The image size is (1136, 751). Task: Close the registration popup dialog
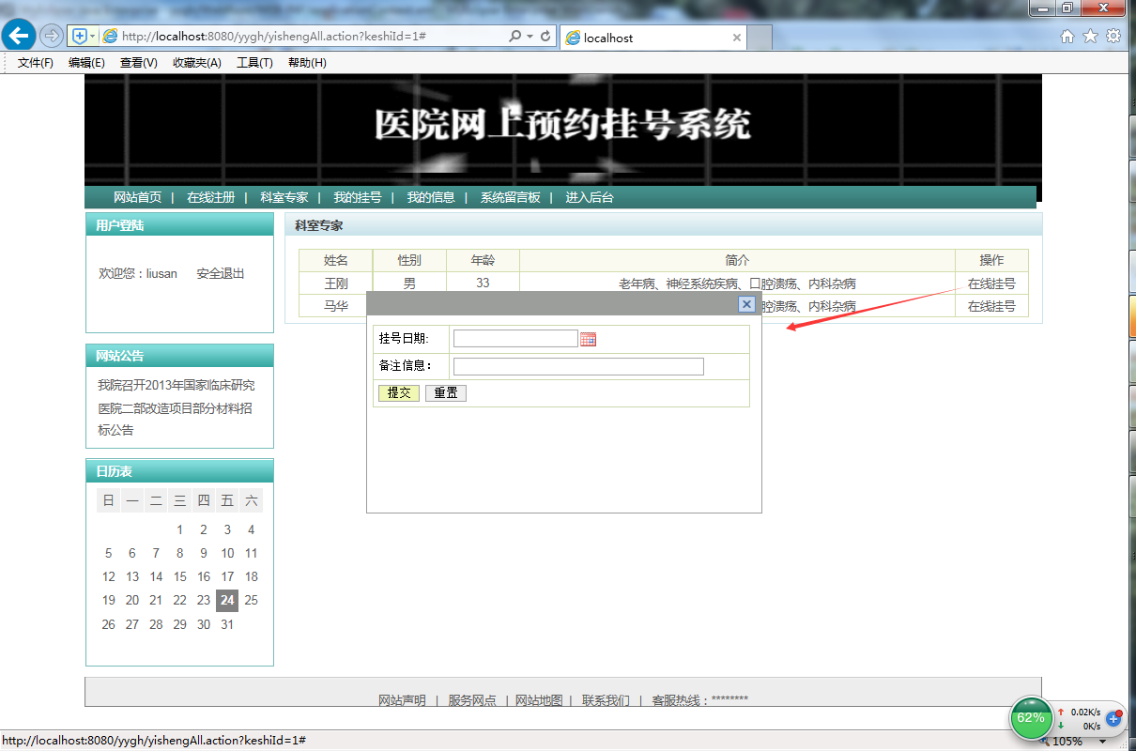746,304
